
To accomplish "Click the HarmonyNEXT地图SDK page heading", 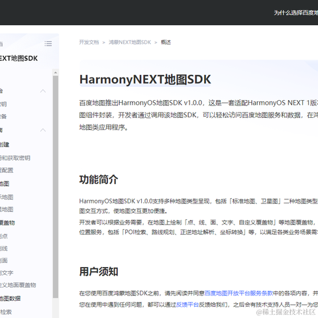I will 145,79.
